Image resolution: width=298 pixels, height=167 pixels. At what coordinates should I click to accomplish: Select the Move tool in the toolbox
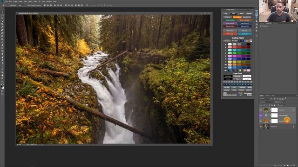[2, 12]
